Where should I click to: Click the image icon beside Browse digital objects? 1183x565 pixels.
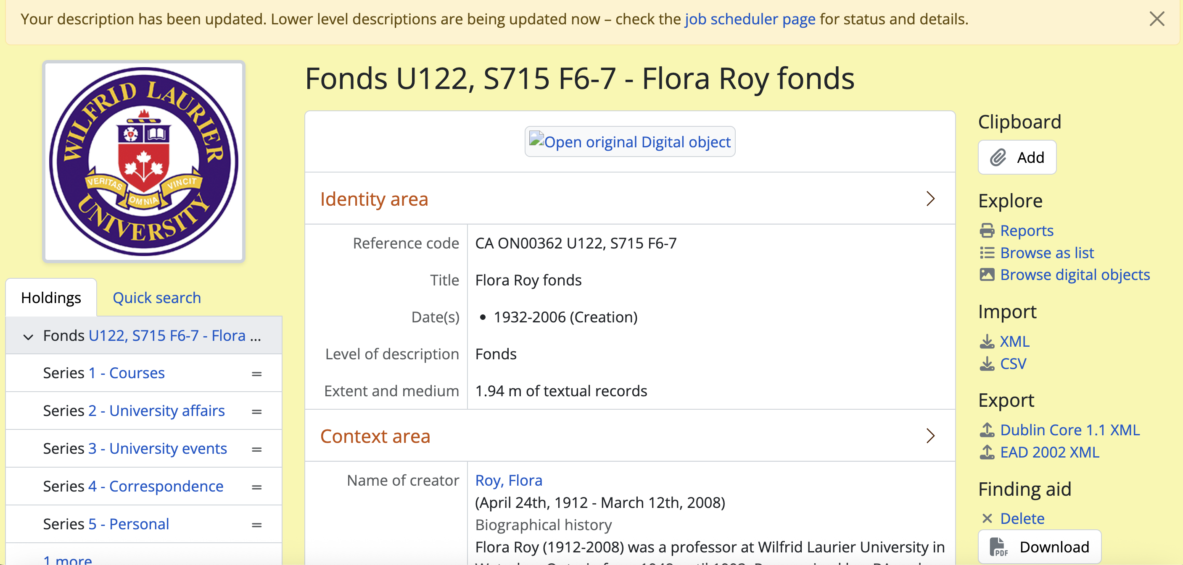pos(987,275)
